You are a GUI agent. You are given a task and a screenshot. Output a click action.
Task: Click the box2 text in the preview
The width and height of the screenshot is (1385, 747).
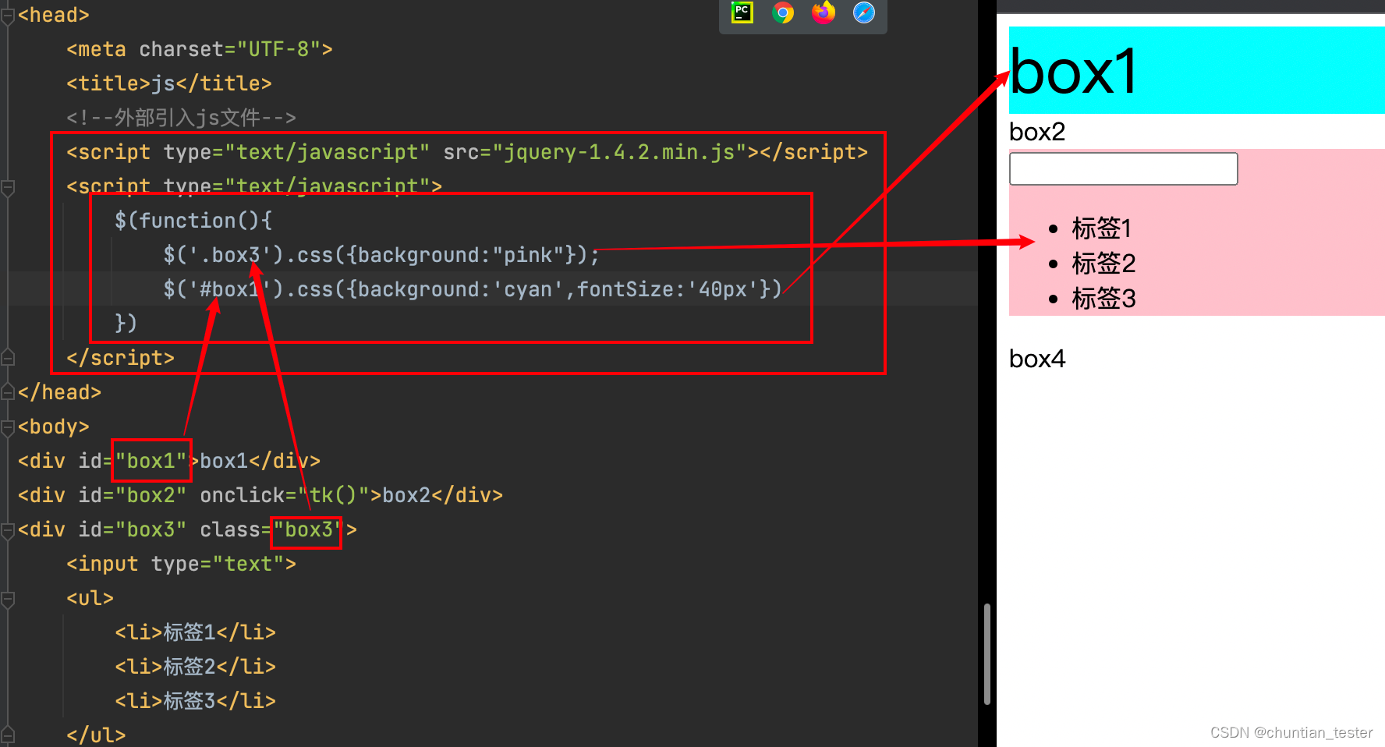[x=1037, y=132]
